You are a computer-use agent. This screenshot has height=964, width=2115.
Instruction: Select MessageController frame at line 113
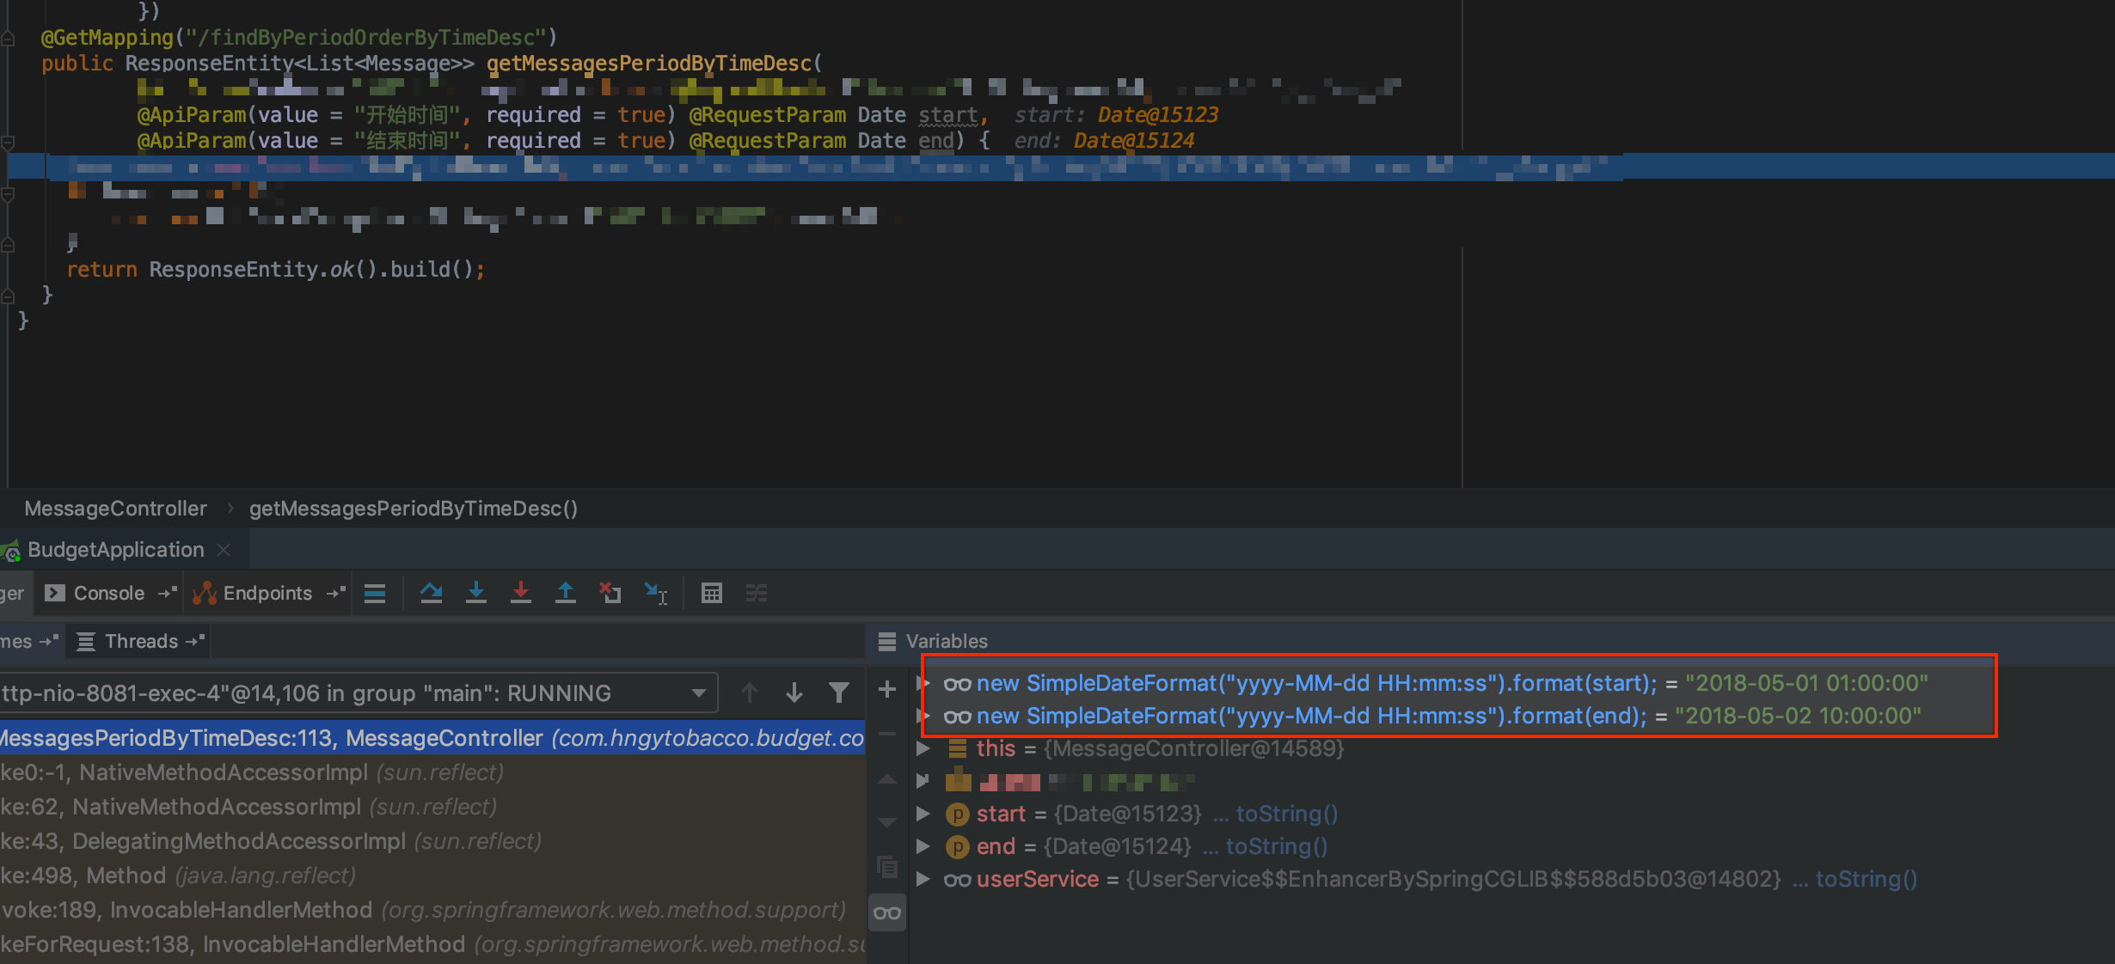[432, 738]
